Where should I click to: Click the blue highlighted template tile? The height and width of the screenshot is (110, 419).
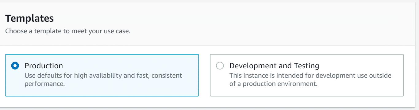pos(102,75)
